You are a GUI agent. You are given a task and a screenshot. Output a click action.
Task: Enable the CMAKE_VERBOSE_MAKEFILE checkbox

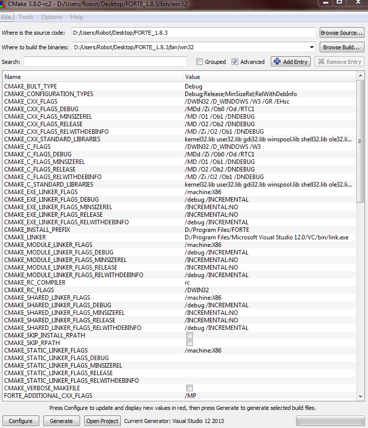point(189,388)
